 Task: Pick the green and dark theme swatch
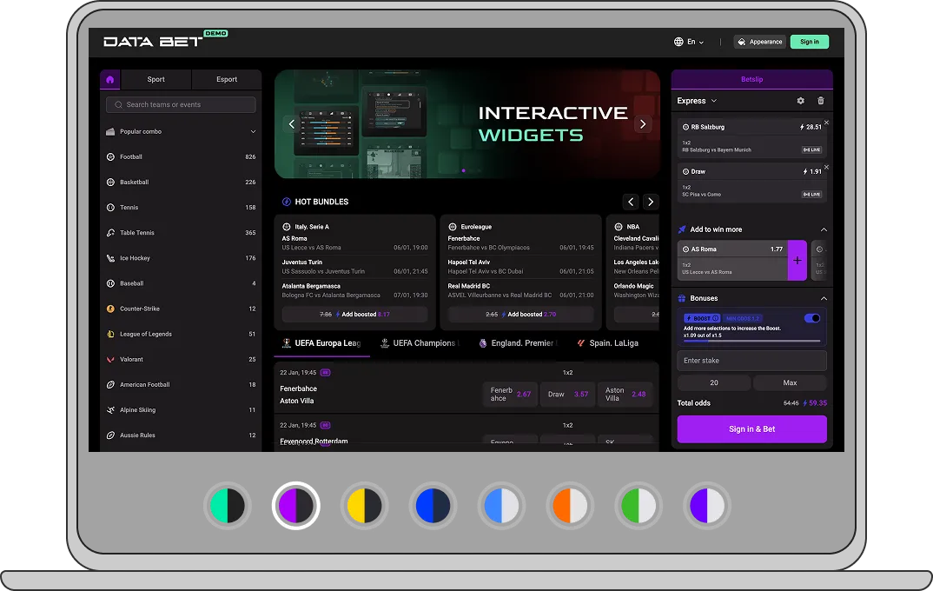228,506
